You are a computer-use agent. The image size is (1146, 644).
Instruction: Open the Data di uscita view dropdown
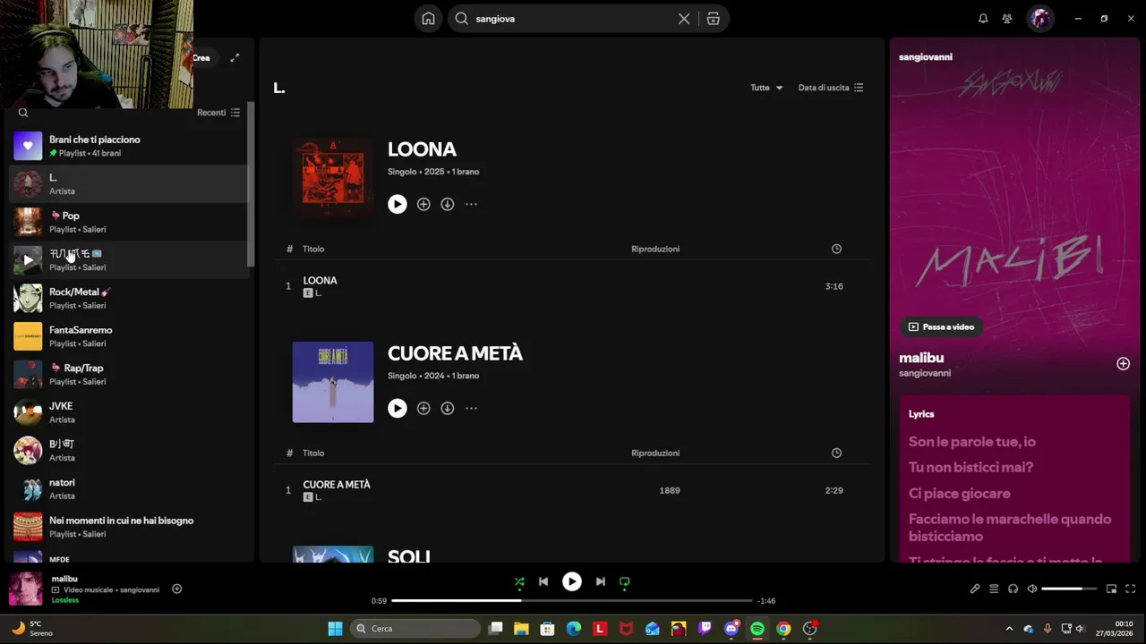(x=831, y=88)
